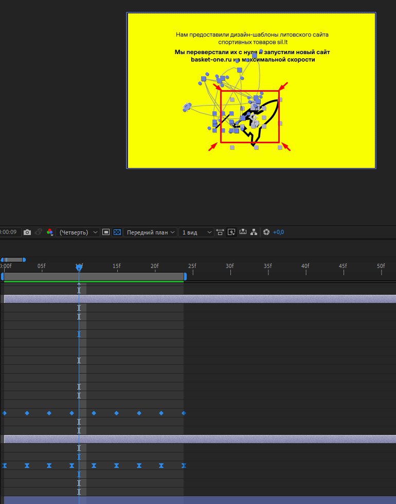
Task: Open the resolution dropdown showing Четверть
Action: pos(78,232)
